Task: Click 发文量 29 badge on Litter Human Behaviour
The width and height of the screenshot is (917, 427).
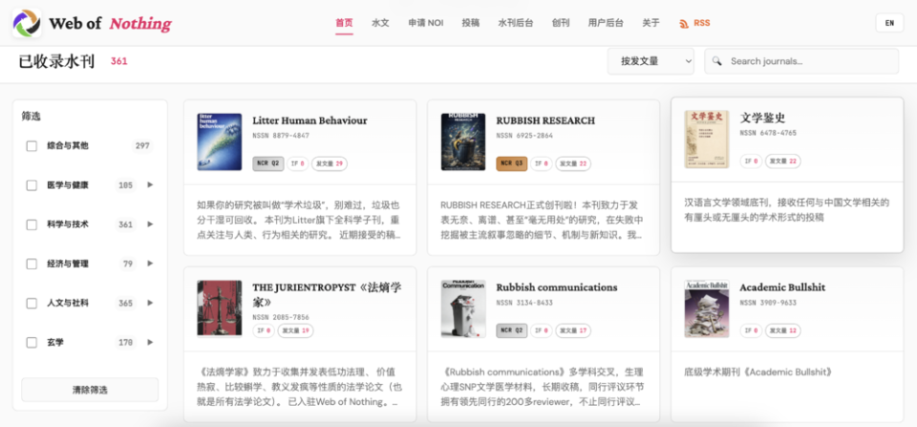Action: (x=330, y=163)
